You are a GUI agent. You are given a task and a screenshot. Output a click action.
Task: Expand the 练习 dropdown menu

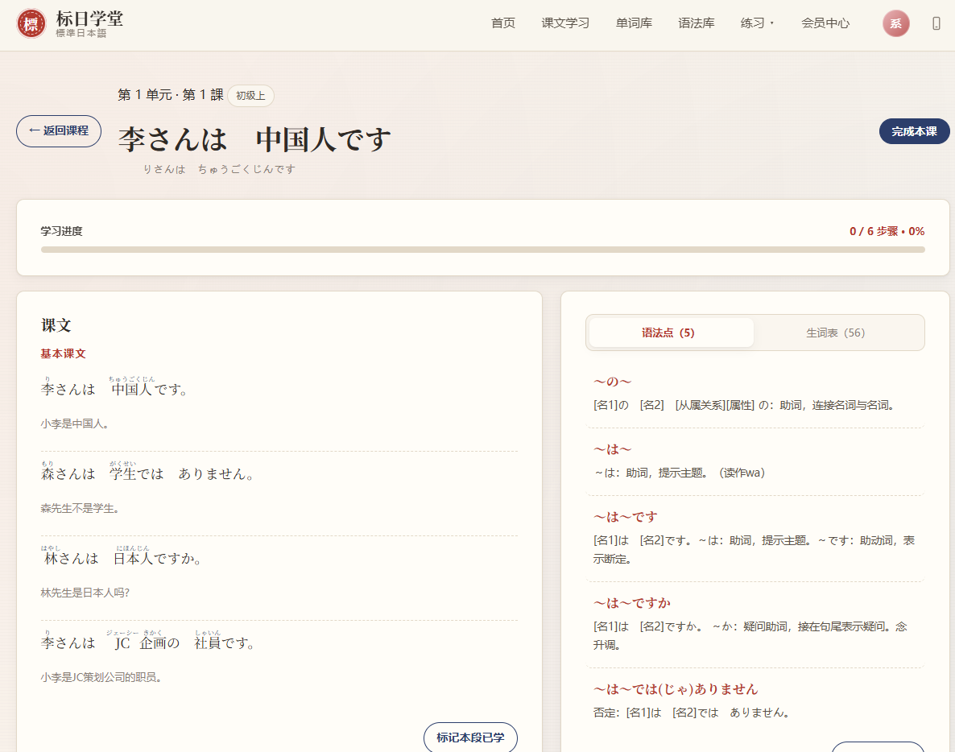(x=757, y=23)
